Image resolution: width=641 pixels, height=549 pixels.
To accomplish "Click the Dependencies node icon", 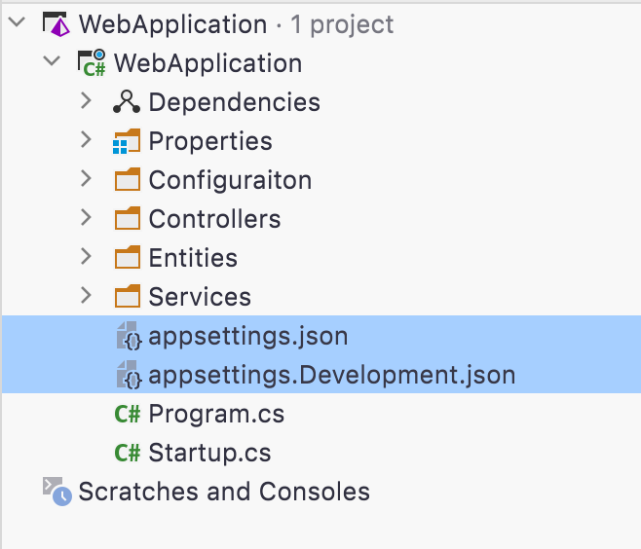I will pyautogui.click(x=127, y=102).
